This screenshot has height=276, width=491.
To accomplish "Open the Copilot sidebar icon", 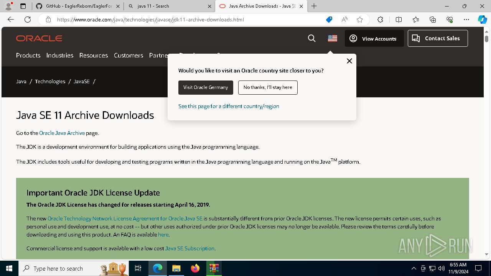I will (x=482, y=20).
